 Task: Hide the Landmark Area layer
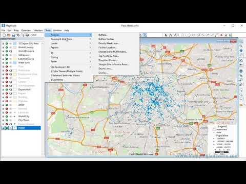[x=7, y=59]
